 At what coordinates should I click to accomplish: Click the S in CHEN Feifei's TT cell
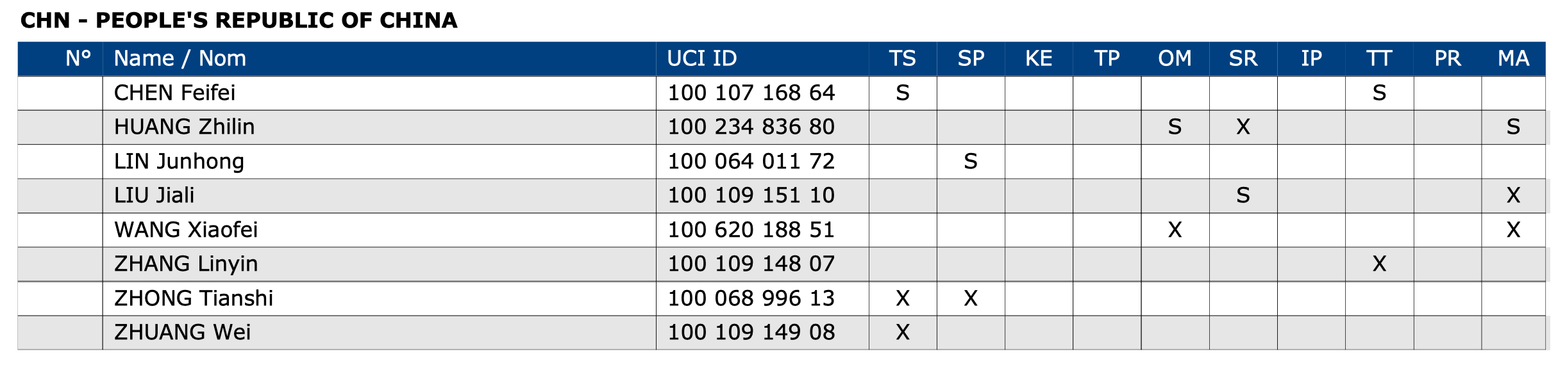[1379, 93]
